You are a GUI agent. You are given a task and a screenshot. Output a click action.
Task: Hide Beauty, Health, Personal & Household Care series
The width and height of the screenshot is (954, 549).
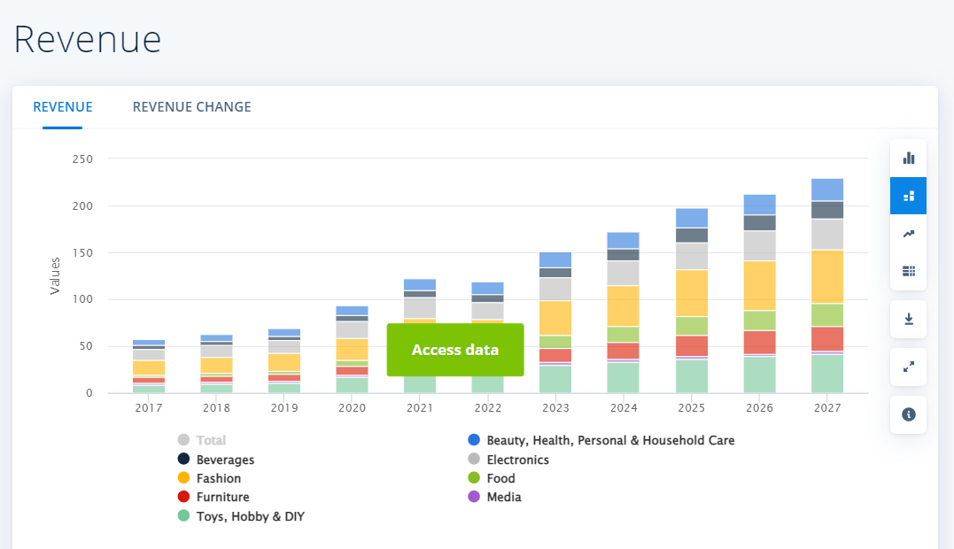pyautogui.click(x=610, y=440)
